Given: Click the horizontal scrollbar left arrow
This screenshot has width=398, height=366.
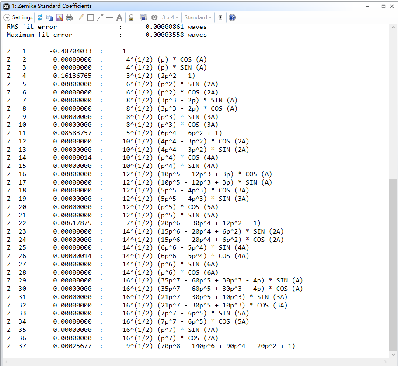Looking at the screenshot, I should (7, 362).
